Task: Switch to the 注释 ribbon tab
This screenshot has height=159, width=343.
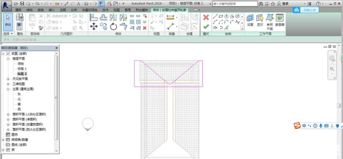Action: 63,10
